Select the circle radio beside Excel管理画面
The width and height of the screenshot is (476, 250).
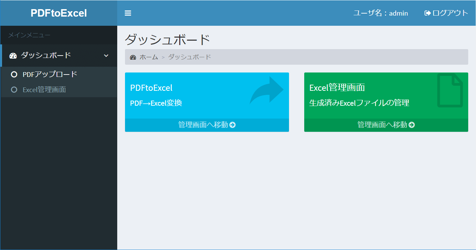point(14,89)
